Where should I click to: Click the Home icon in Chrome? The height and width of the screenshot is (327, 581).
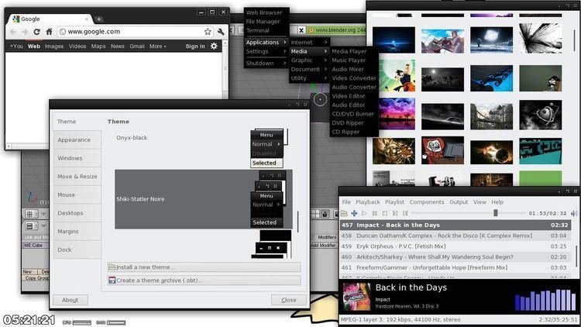tap(49, 32)
